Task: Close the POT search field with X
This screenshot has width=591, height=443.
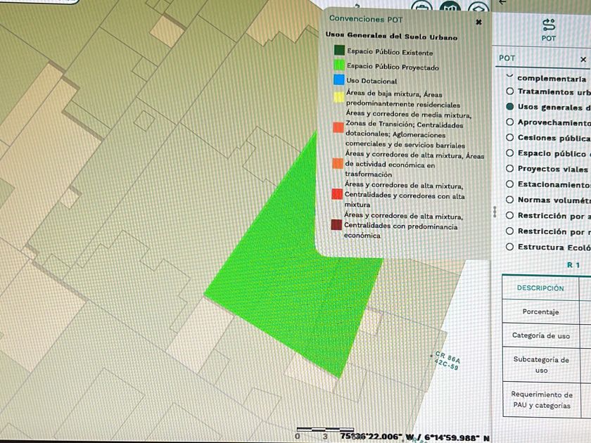Action: pos(583,60)
